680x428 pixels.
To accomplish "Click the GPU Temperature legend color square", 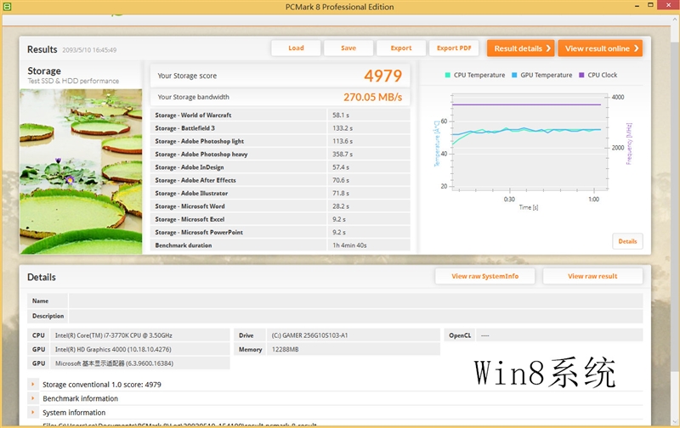I will click(514, 76).
